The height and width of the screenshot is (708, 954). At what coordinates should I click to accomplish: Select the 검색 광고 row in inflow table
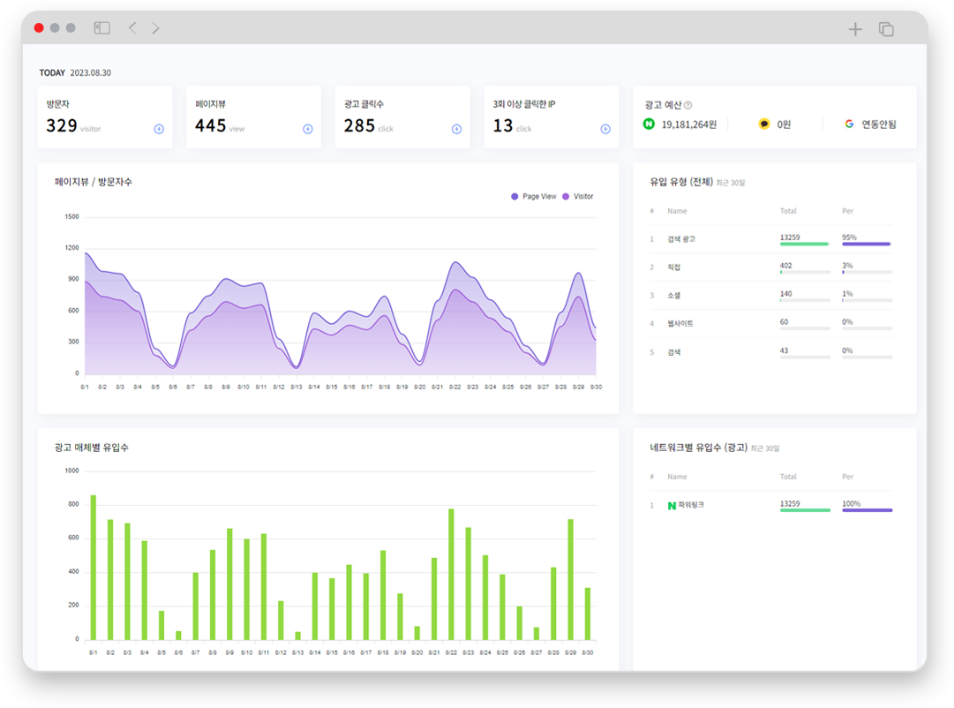tap(682, 239)
